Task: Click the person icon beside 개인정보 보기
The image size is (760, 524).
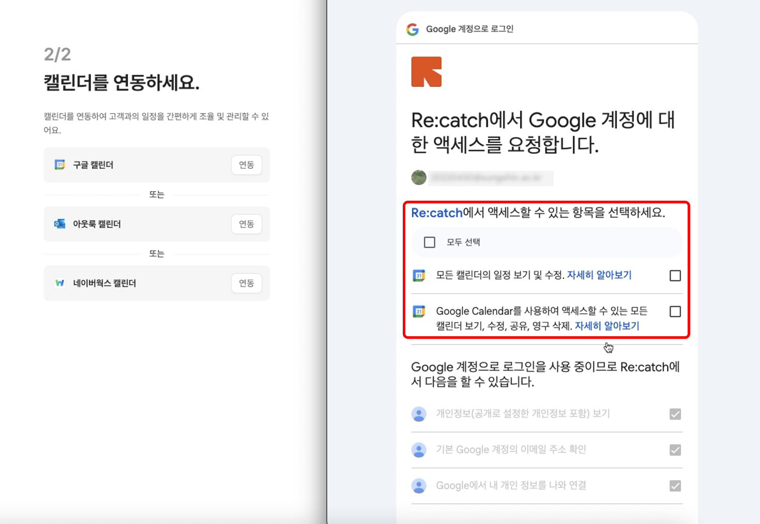Action: 419,414
